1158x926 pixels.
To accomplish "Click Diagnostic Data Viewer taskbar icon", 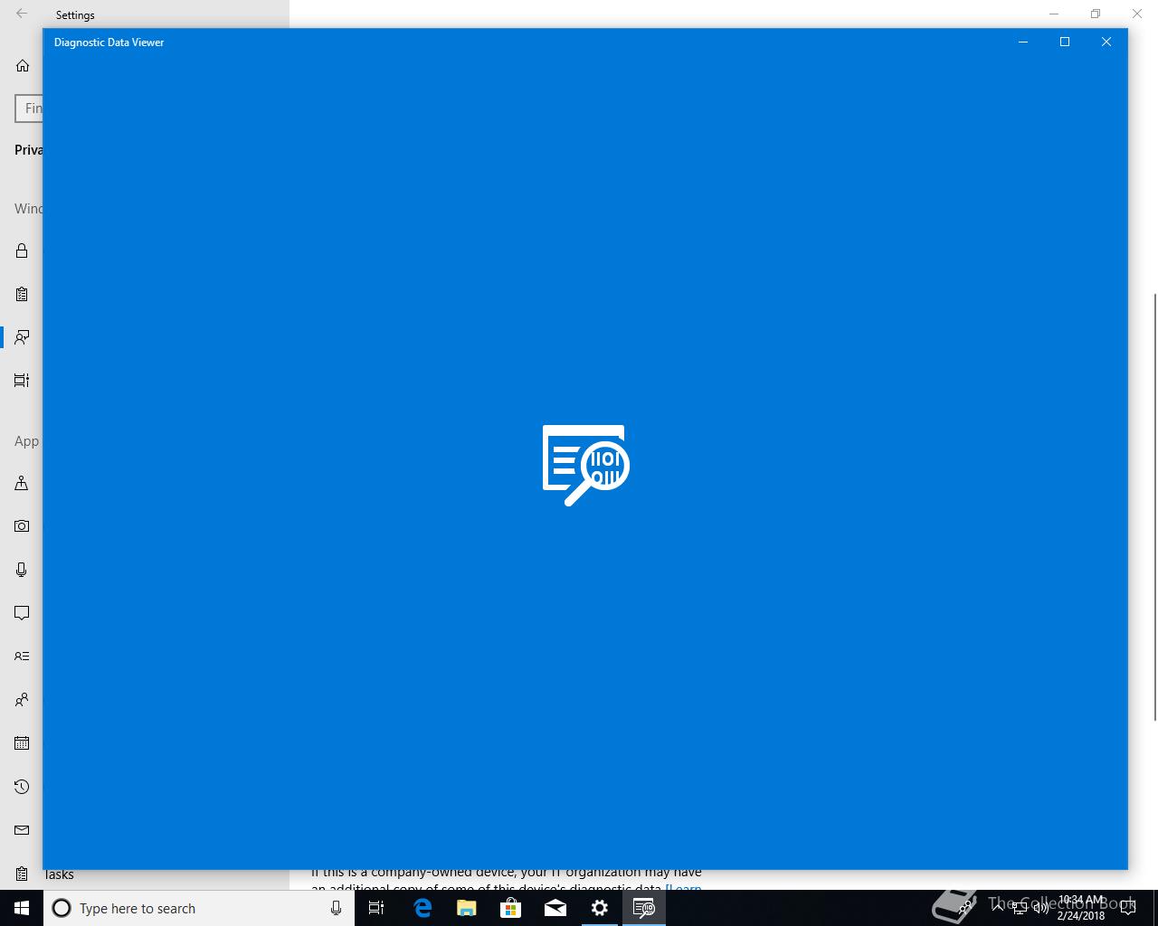I will pyautogui.click(x=644, y=908).
